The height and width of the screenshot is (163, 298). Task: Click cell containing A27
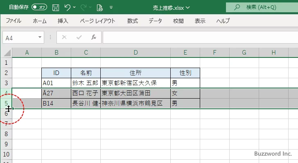pos(56,93)
